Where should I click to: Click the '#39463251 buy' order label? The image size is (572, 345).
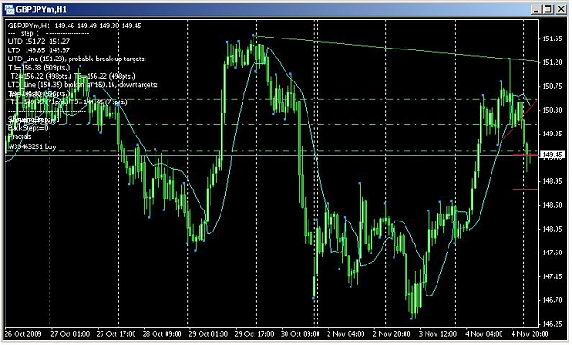click(32, 147)
